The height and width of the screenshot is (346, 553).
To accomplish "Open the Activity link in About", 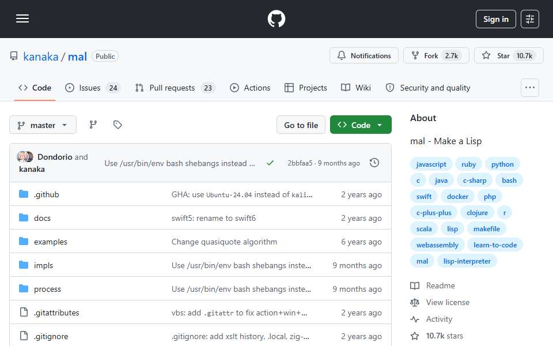I will [x=431, y=319].
